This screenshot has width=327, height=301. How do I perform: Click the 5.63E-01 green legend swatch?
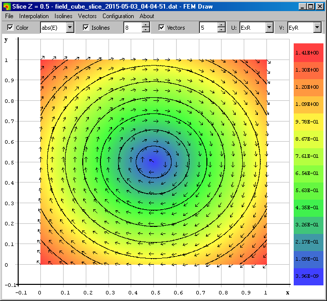coord(308,191)
